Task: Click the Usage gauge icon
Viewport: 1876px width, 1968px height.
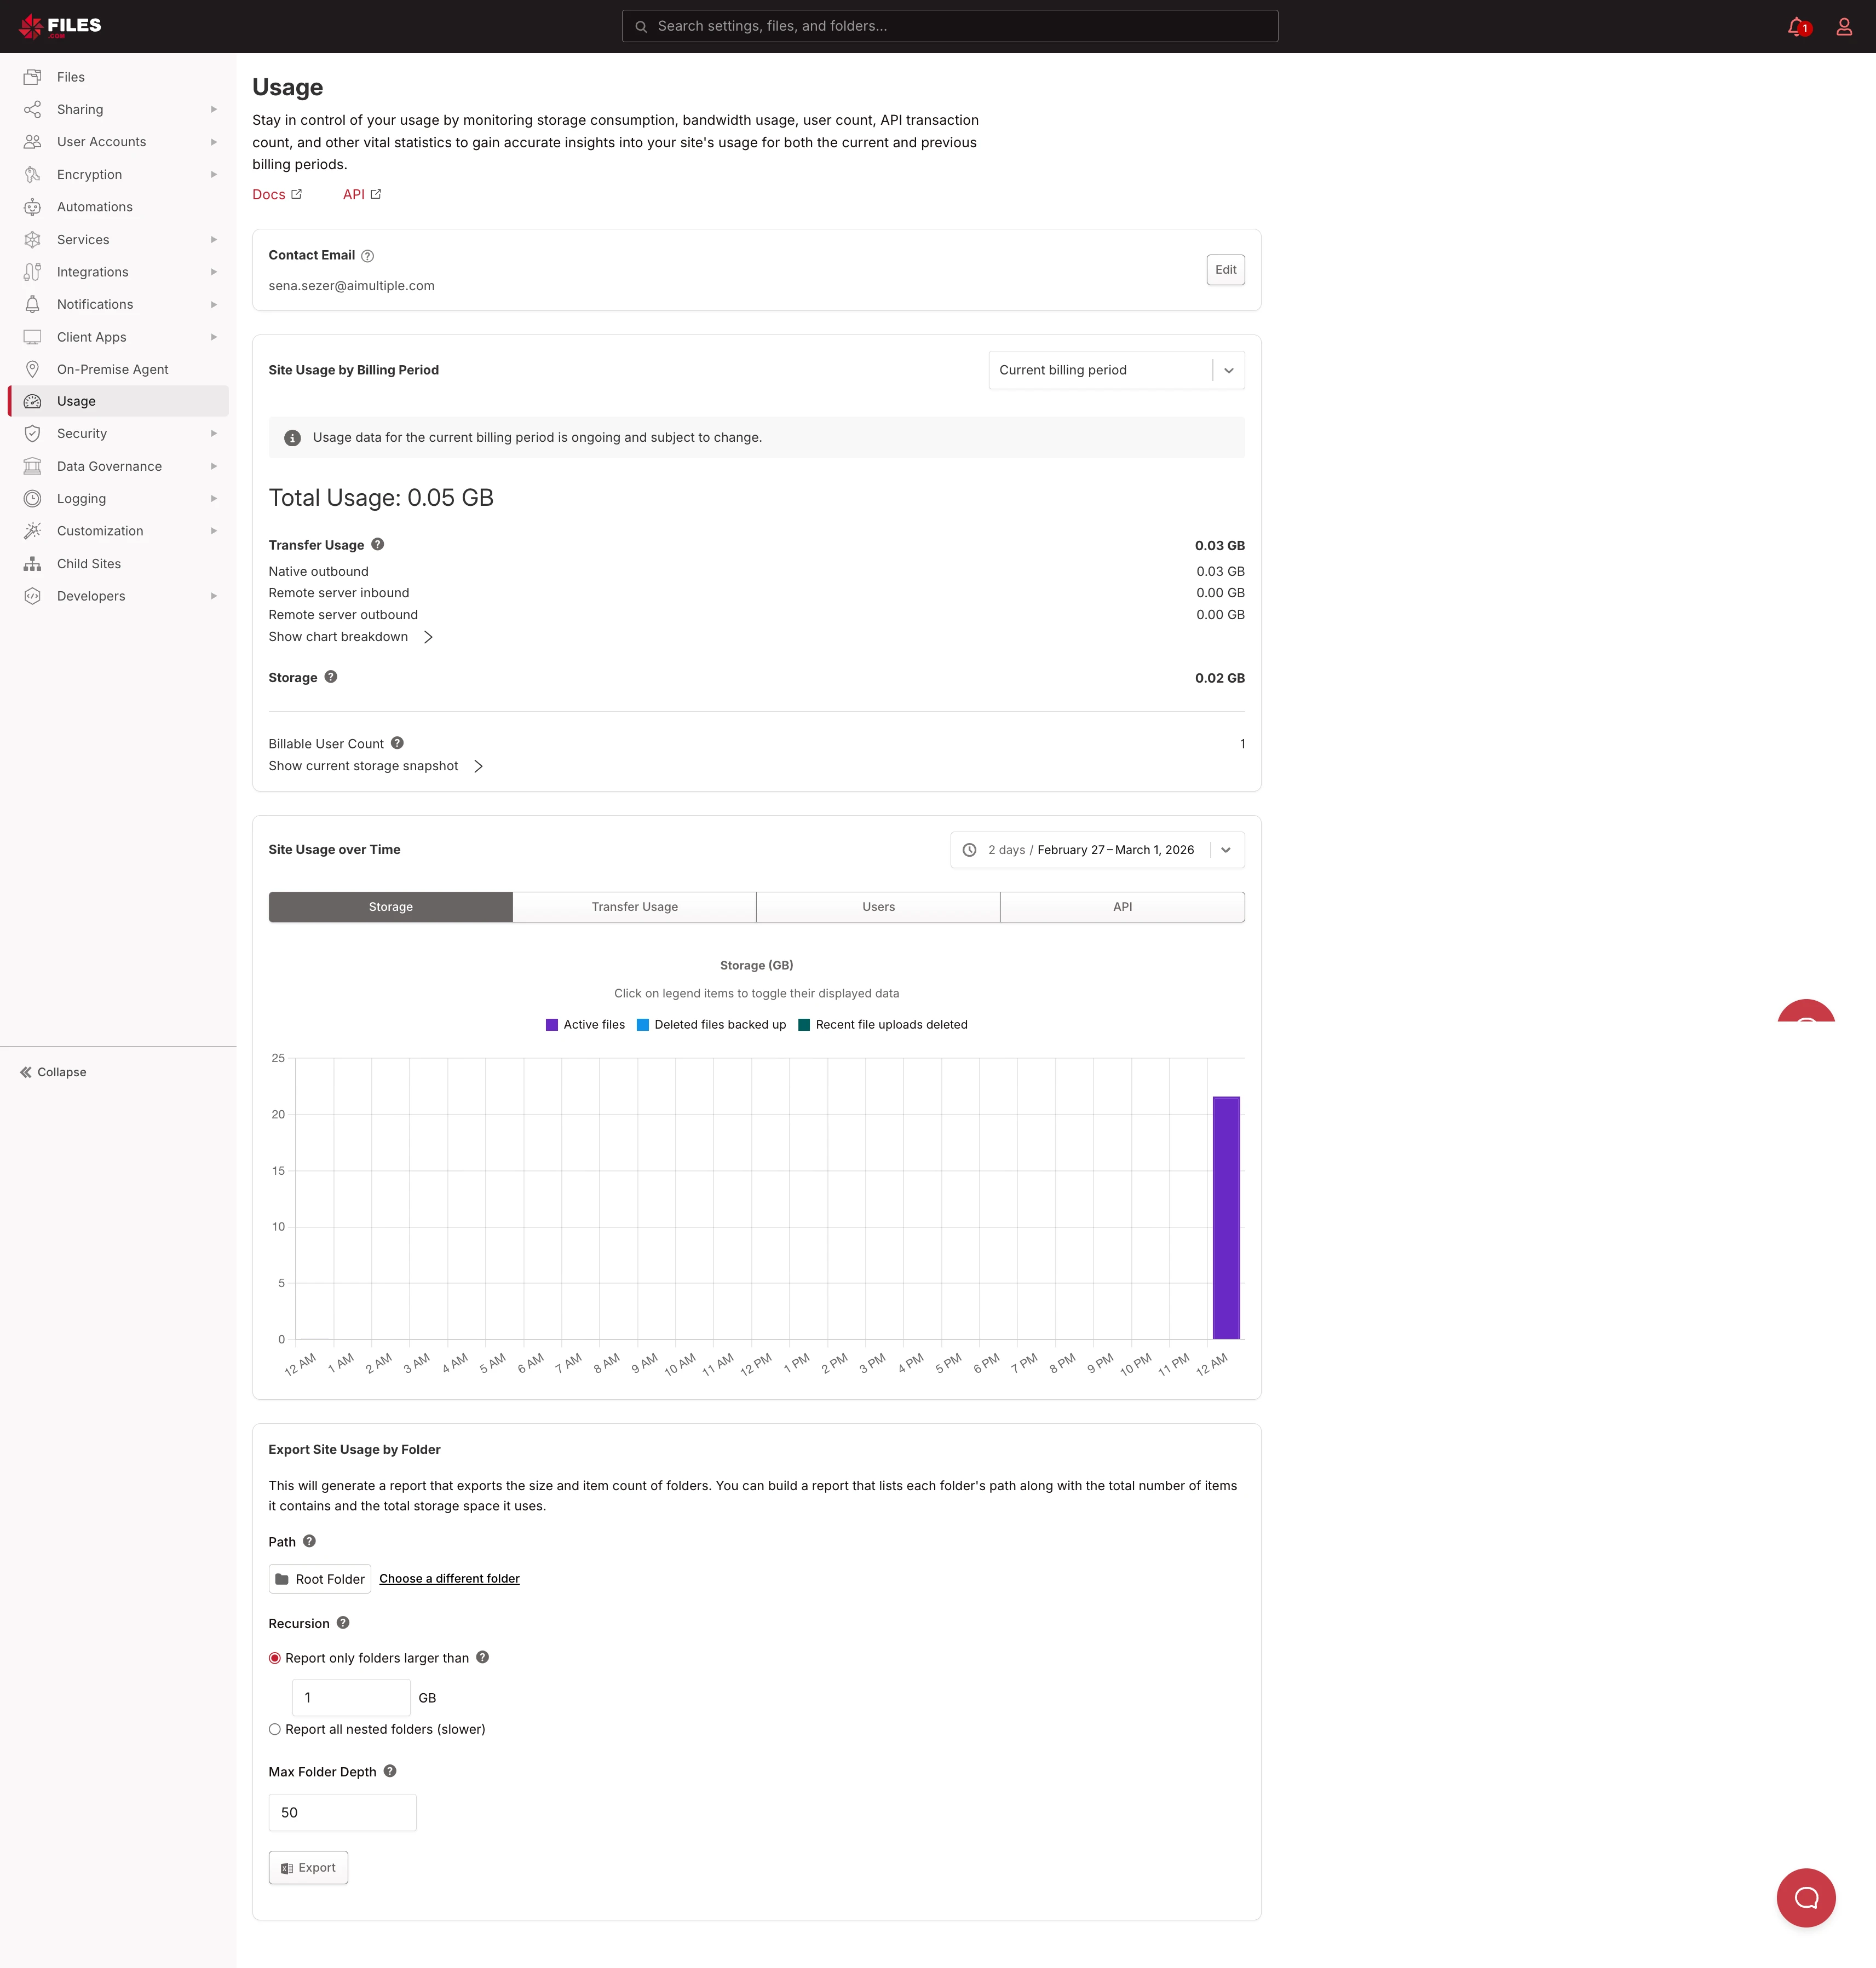Action: (x=33, y=401)
